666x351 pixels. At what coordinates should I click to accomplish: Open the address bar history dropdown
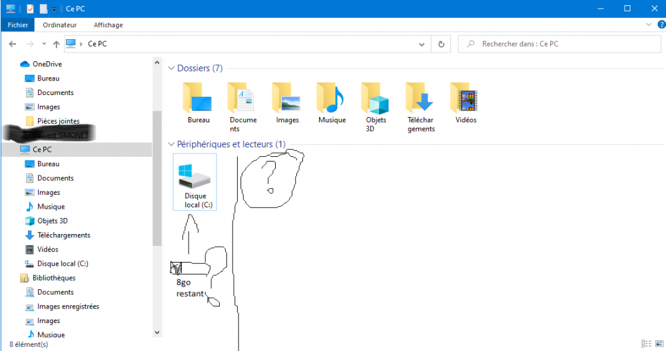[x=422, y=44]
